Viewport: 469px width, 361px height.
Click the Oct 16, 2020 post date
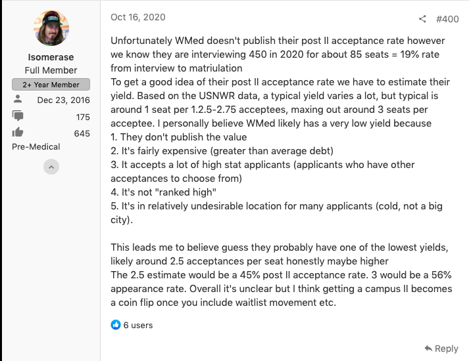coord(138,17)
